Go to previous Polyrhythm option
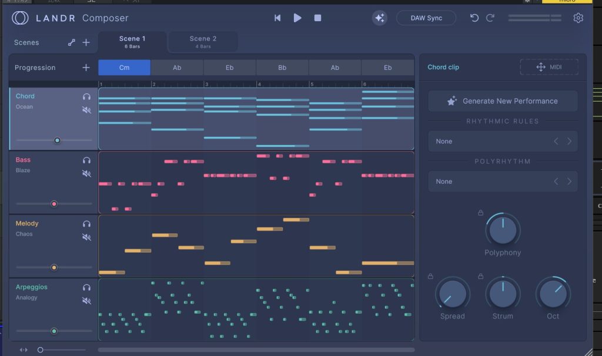602x356 pixels. pos(556,182)
